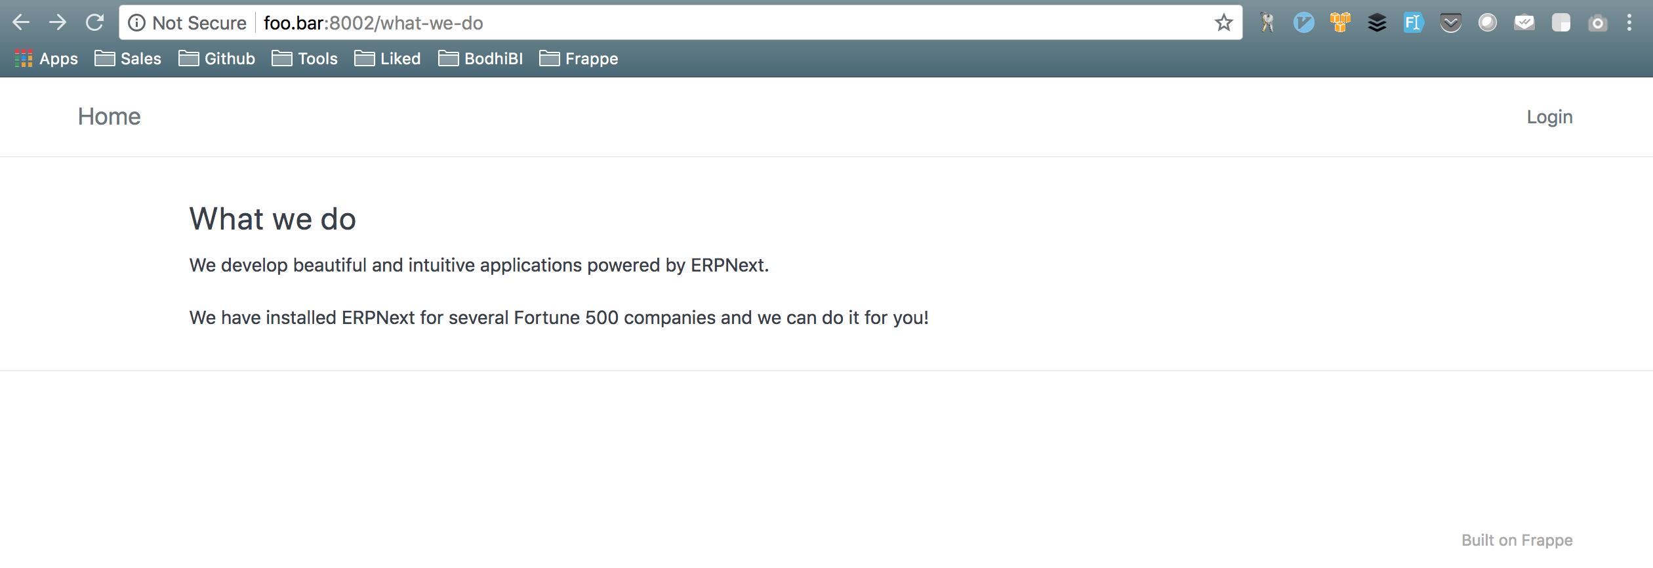This screenshot has height=568, width=1653.
Task: Bookmark this page with the star icon
Action: pyautogui.click(x=1223, y=23)
